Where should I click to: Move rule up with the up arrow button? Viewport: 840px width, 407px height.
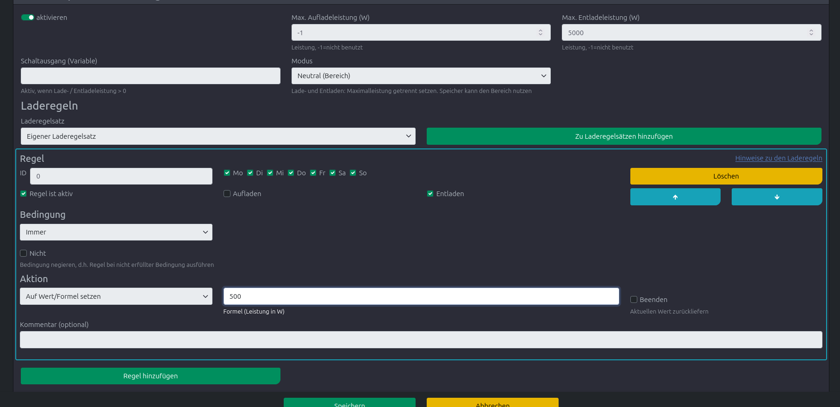675,197
